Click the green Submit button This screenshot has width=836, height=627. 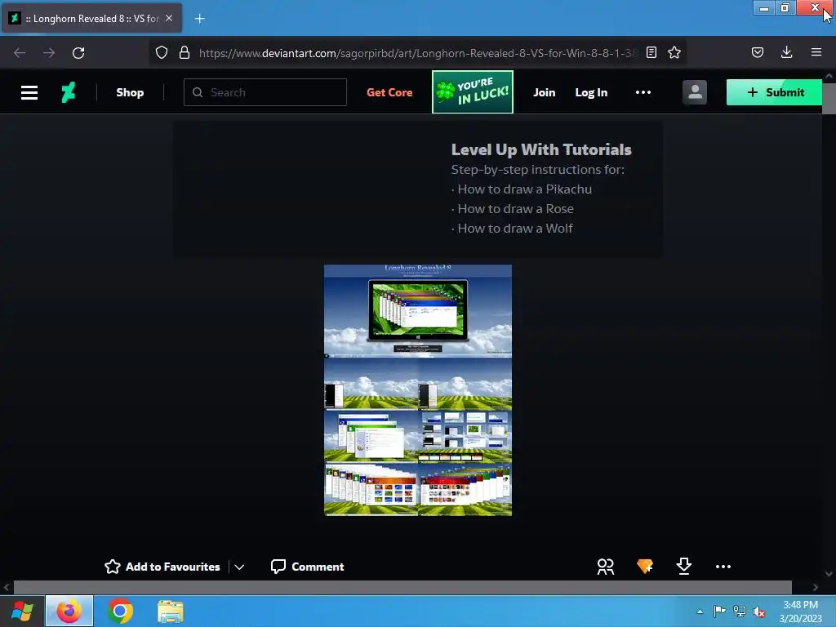pos(774,92)
